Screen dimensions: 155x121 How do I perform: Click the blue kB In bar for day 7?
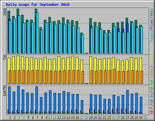point(37,100)
